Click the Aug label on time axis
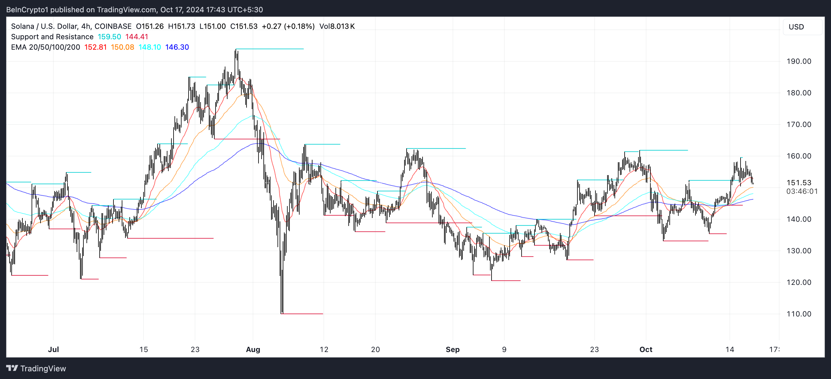This screenshot has height=379, width=831. (253, 349)
